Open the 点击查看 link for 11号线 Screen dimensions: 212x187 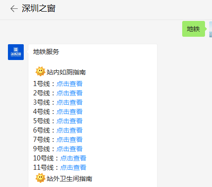(73, 167)
